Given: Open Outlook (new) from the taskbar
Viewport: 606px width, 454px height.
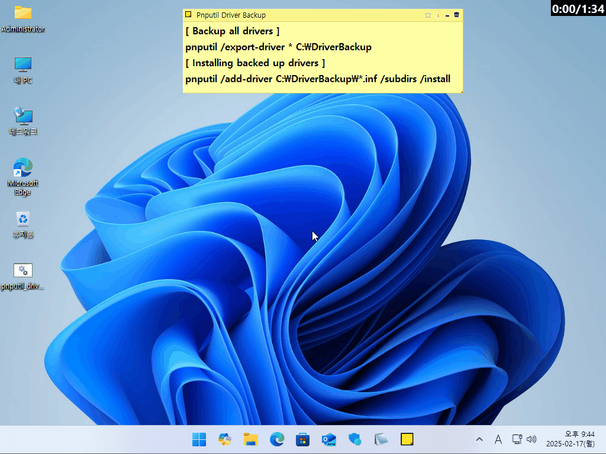Looking at the screenshot, I should (329, 439).
